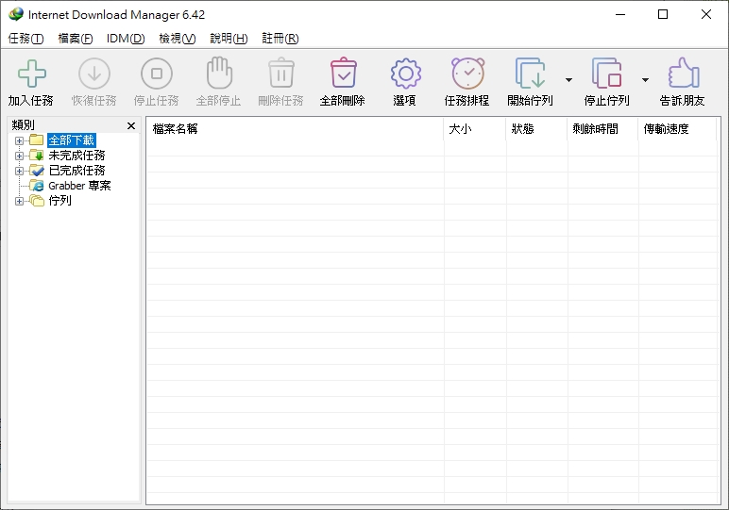Expand the 已完成任務 tree node
This screenshot has width=729, height=510.
coord(19,171)
